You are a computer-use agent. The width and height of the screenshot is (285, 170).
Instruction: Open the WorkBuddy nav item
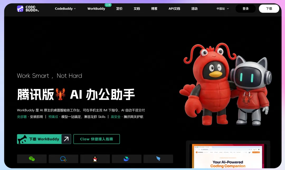(96, 8)
